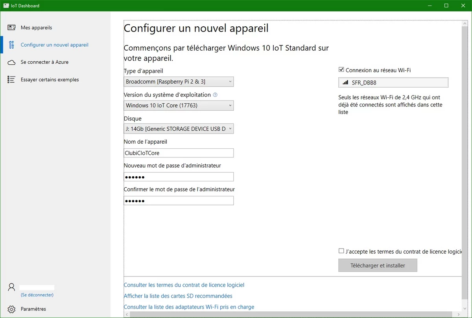The width and height of the screenshot is (472, 318).
Task: Click the Paramètres gear icon
Action: tap(11, 309)
